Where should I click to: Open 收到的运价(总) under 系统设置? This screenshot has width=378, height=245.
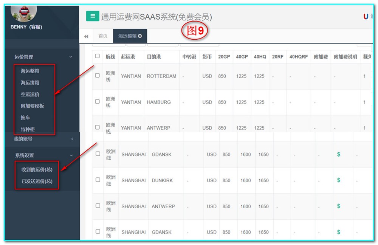point(37,170)
